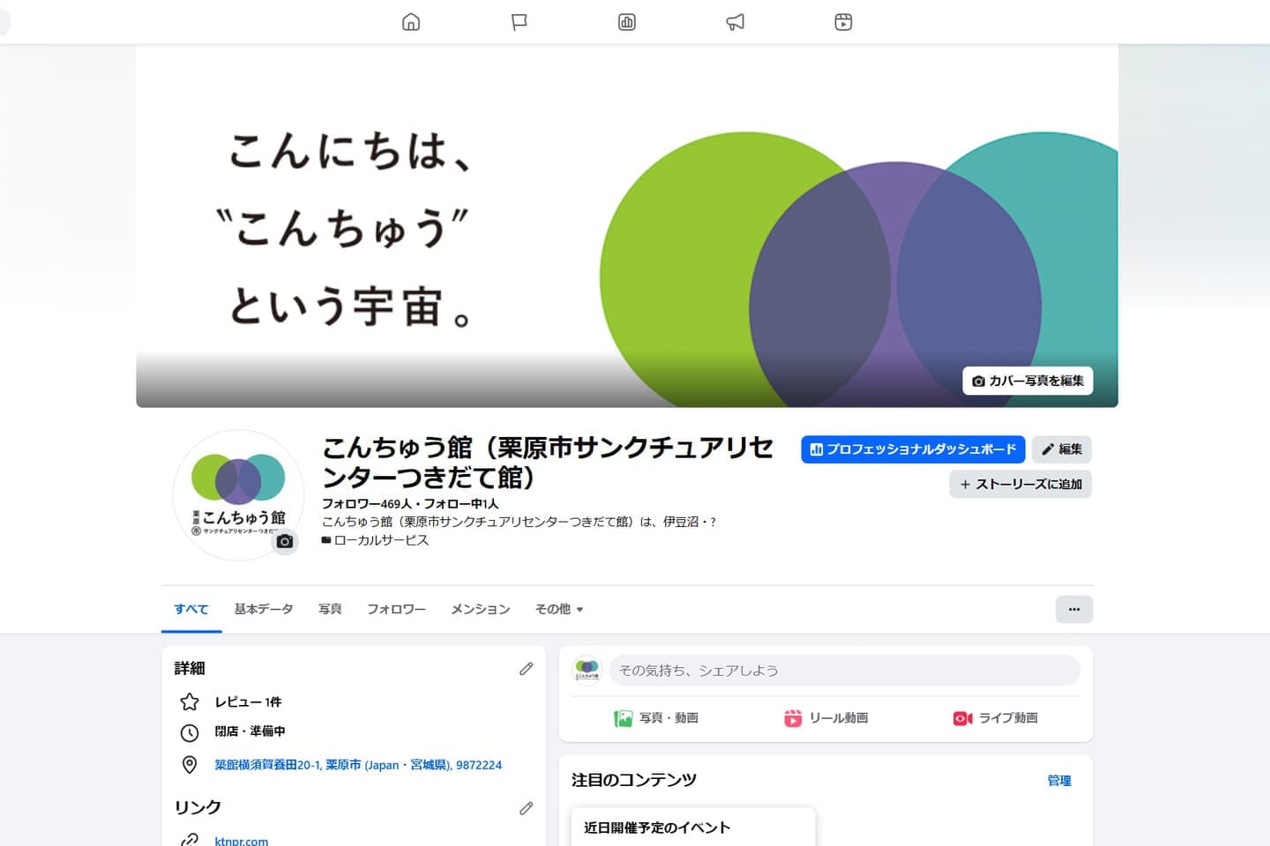Switch to the 基本データ tab
1270x846 pixels.
[x=263, y=609]
